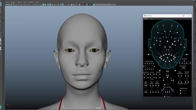
Task: Click the horizontal slider handle below the jaw box
Action: point(165,85)
